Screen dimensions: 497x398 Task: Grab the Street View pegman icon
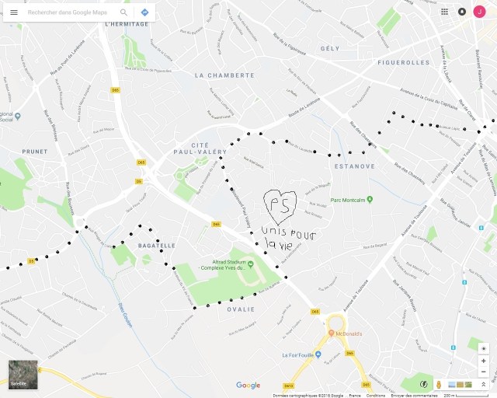tap(439, 385)
